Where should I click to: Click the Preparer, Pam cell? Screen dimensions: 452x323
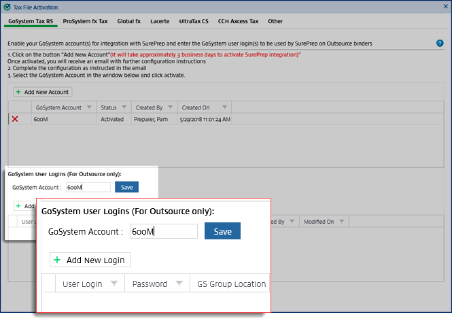154,119
